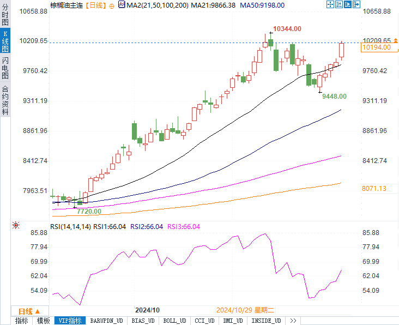Viewport: 399px width, 325px height.
Task: Click the left axis 8861.96 price label
Action: (x=35, y=131)
